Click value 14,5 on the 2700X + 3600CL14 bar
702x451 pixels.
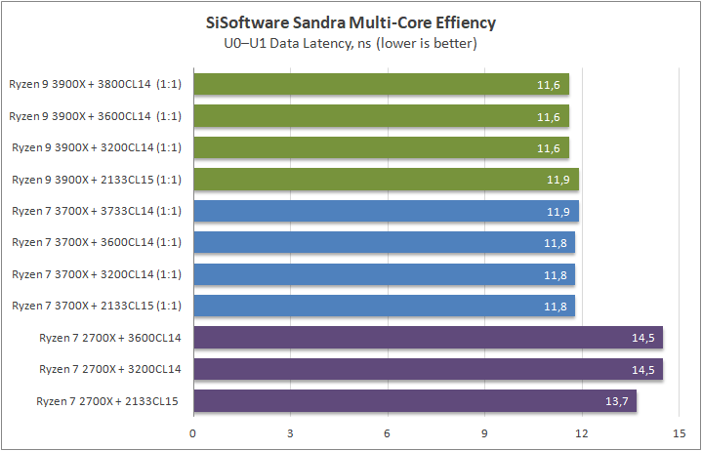click(x=643, y=338)
